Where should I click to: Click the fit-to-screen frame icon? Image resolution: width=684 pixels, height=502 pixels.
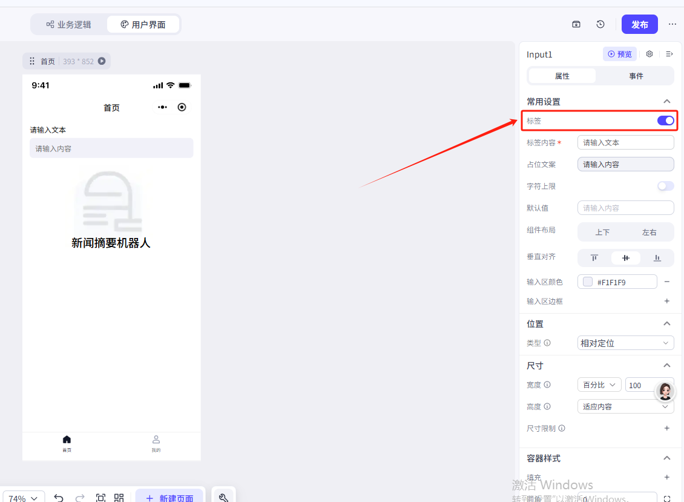pyautogui.click(x=100, y=498)
